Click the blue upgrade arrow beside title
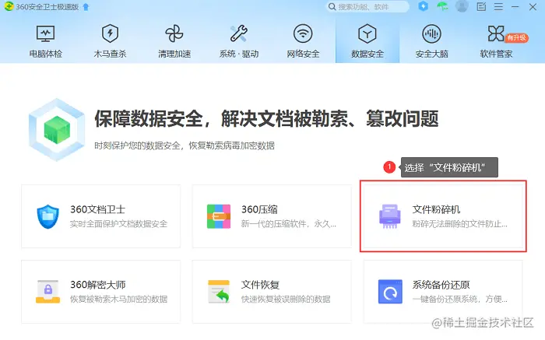Image resolution: width=545 pixels, height=340 pixels. (86, 7)
